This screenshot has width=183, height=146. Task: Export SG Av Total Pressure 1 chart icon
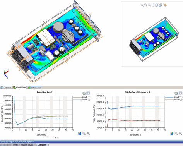[x=176, y=93]
